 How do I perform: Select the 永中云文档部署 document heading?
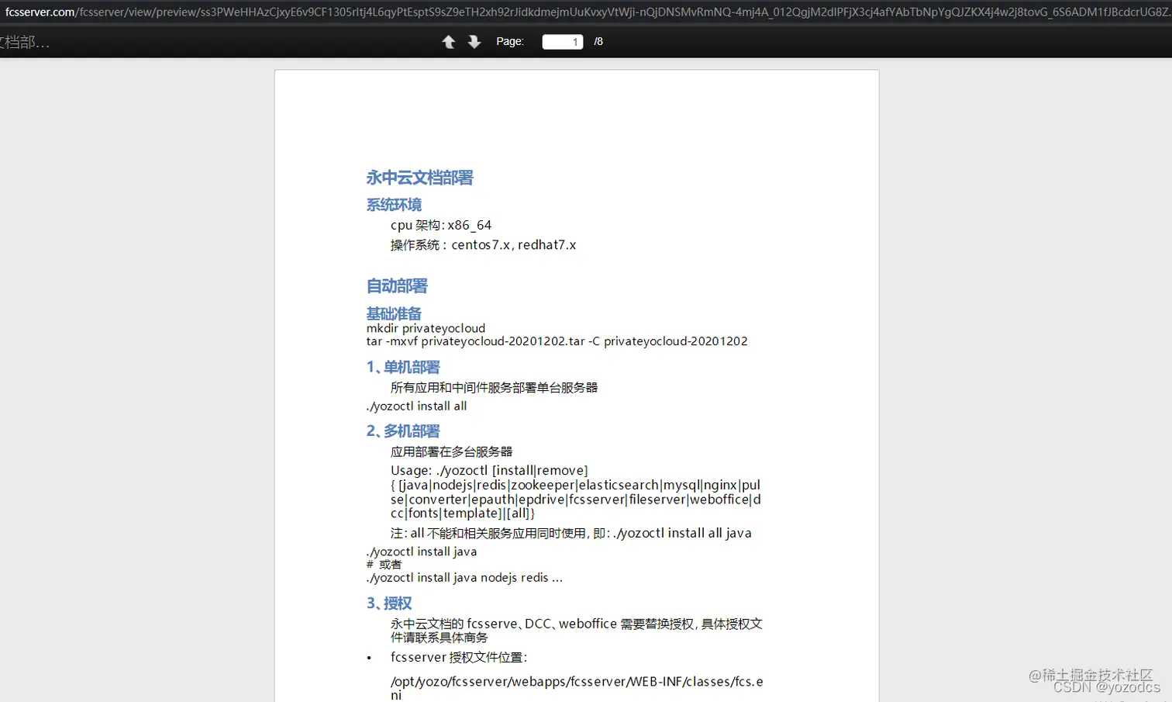point(419,178)
